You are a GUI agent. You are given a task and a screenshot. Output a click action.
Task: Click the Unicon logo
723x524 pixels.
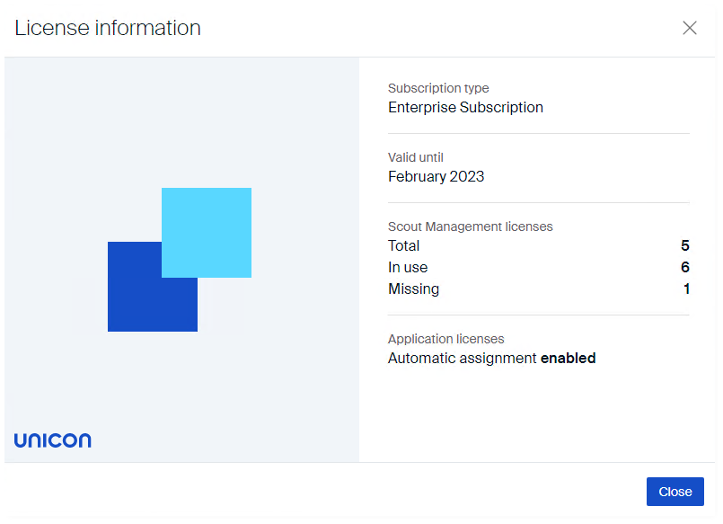(52, 440)
